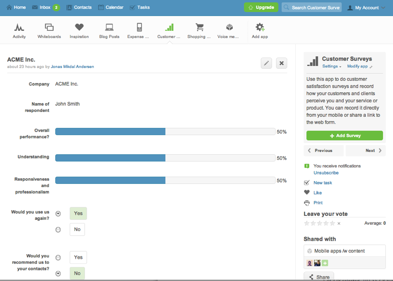Select No for 'Would you use us again?'
The height and width of the screenshot is (281, 393).
(58, 230)
